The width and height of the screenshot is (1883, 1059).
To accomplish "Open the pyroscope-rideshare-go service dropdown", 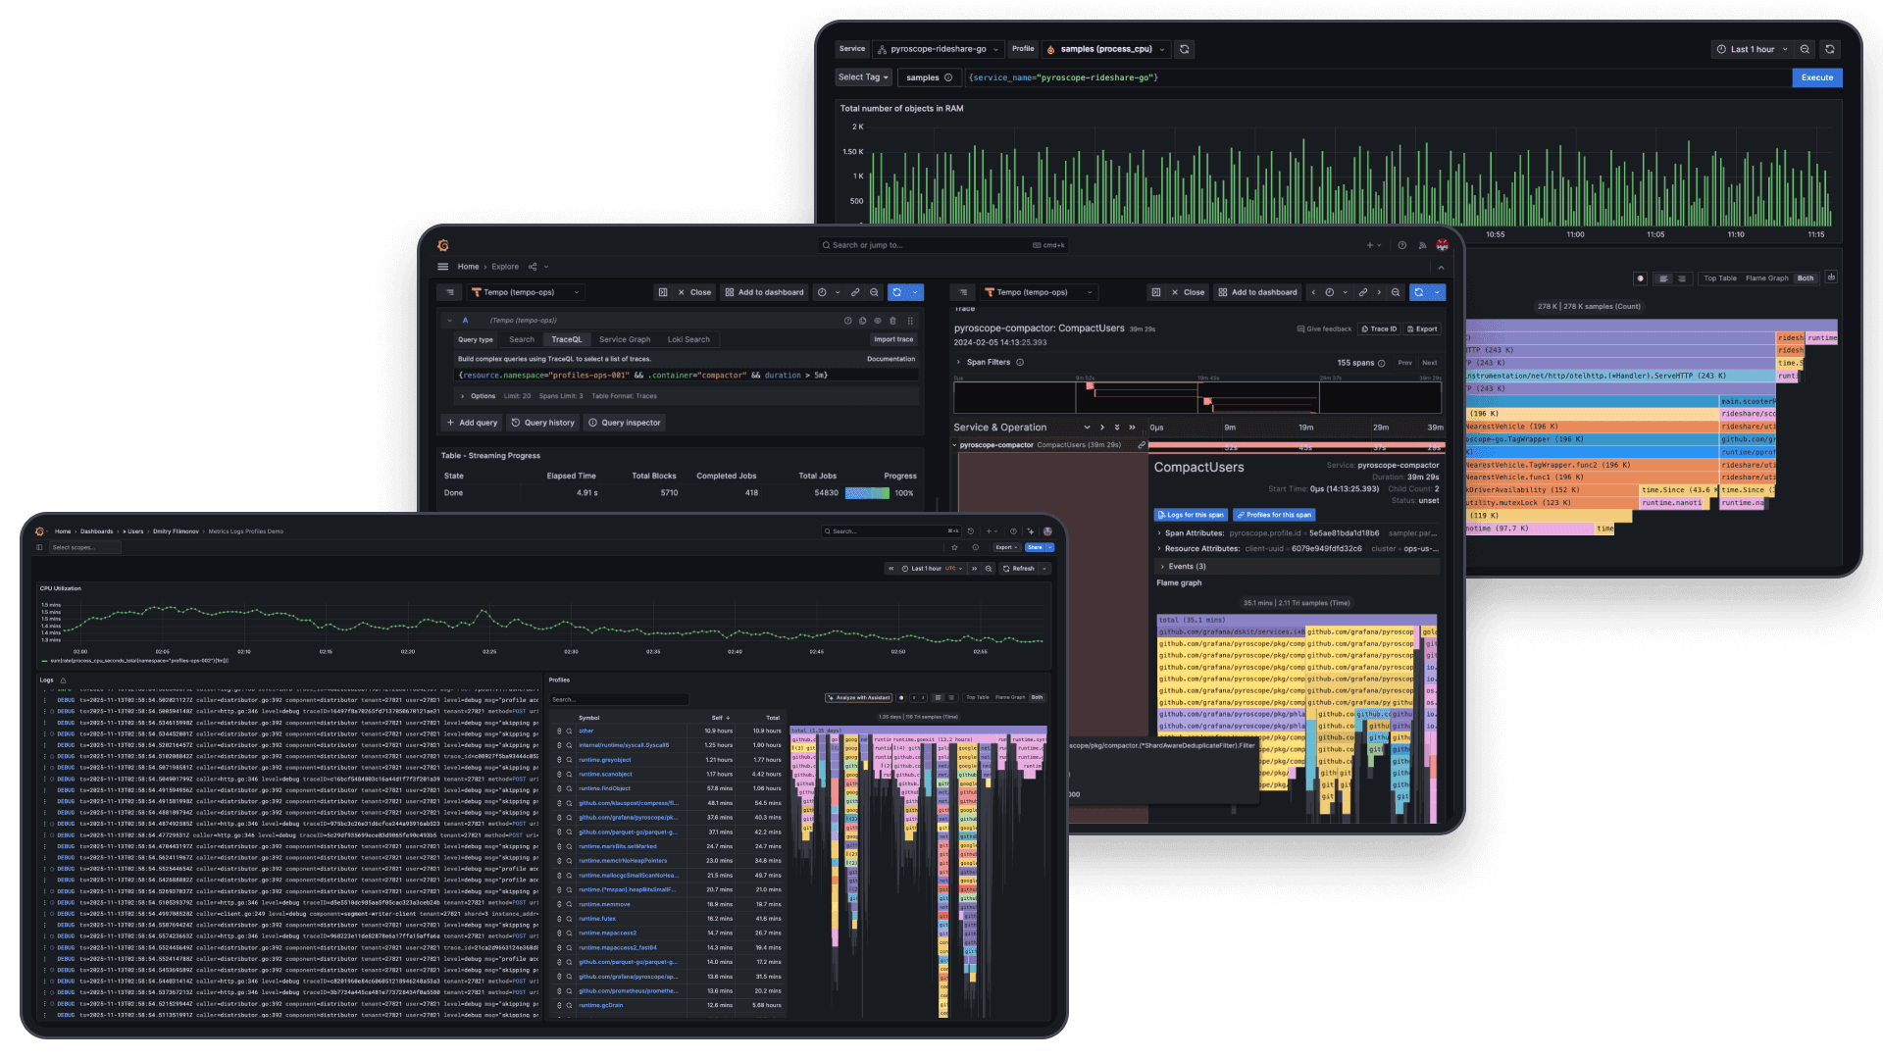I will (x=938, y=49).
